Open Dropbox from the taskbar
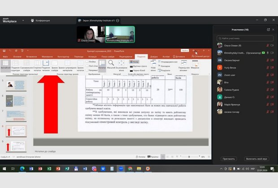 pyautogui.click(x=103, y=169)
